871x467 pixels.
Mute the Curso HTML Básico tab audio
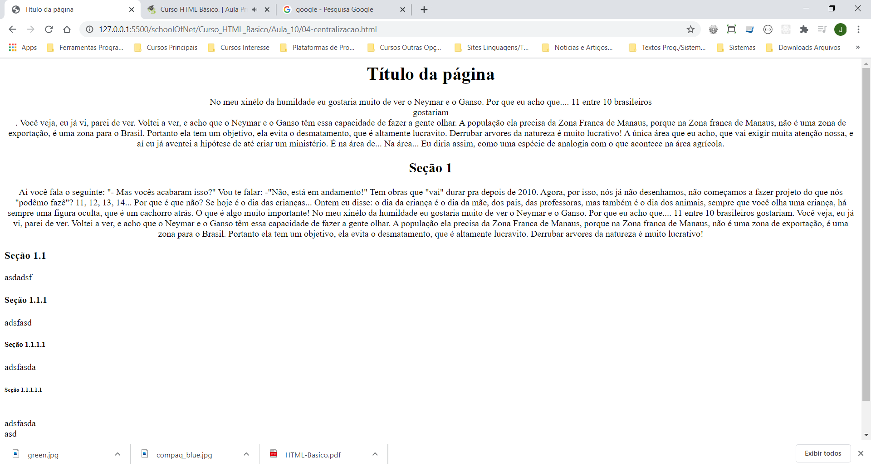tap(254, 10)
